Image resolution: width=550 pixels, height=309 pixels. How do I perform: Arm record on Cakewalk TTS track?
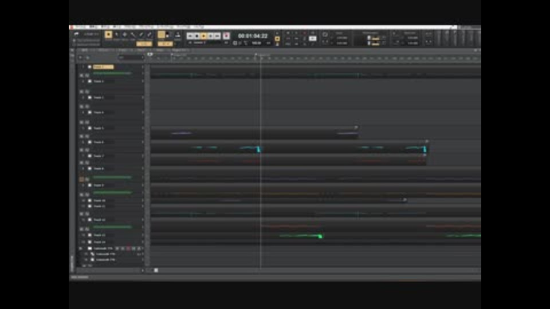point(128,248)
